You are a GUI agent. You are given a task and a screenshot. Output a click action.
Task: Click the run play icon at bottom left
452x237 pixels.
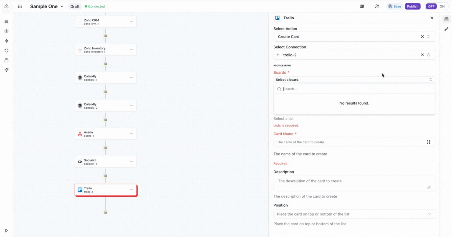coord(6,231)
